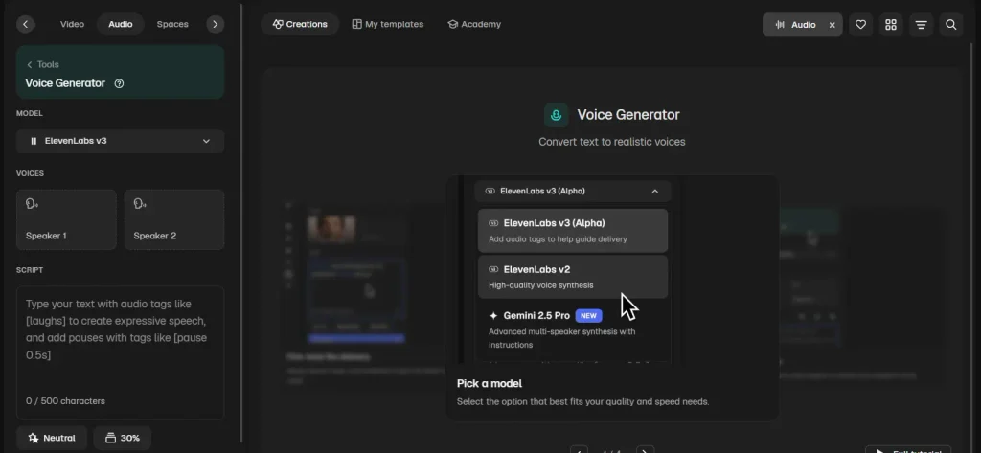Show more tabs with right arrow
This screenshot has width=981, height=453.
pyautogui.click(x=216, y=24)
